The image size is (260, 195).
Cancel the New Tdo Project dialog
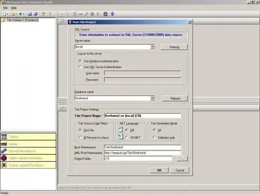click(x=180, y=170)
